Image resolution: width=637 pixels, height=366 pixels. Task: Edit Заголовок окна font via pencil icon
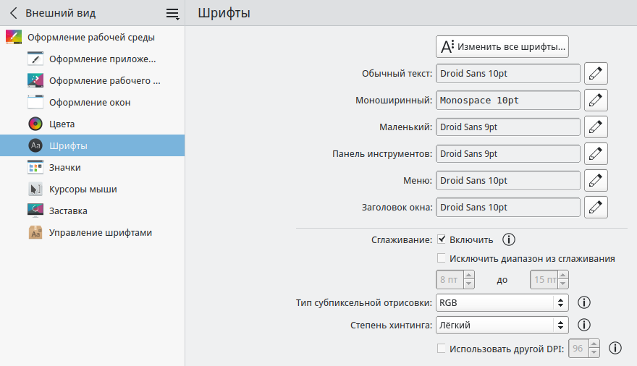pyautogui.click(x=596, y=207)
